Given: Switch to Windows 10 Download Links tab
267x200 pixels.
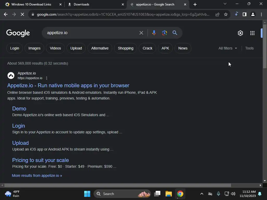Looking at the screenshot, I should coord(31,4).
